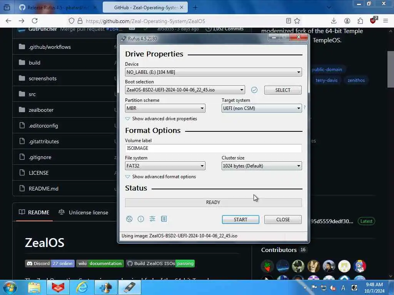Screen dimensions: 394x295
Task: Open Firefox View icon at tab bar start
Action: [x=7, y=8]
